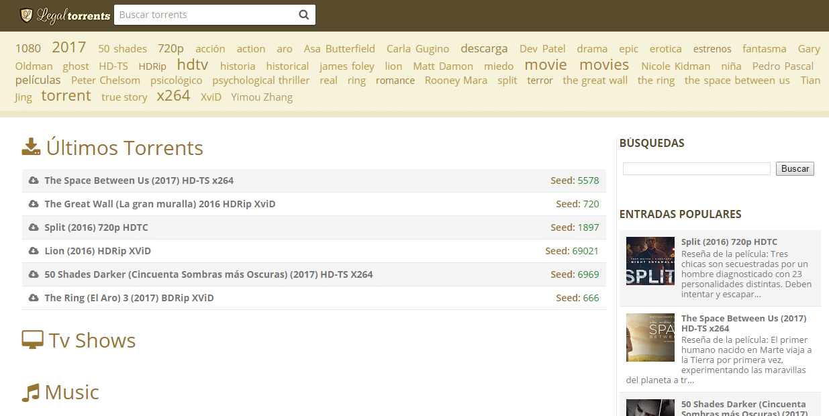
Task: Click the music note icon beside Music
Action: coord(30,393)
